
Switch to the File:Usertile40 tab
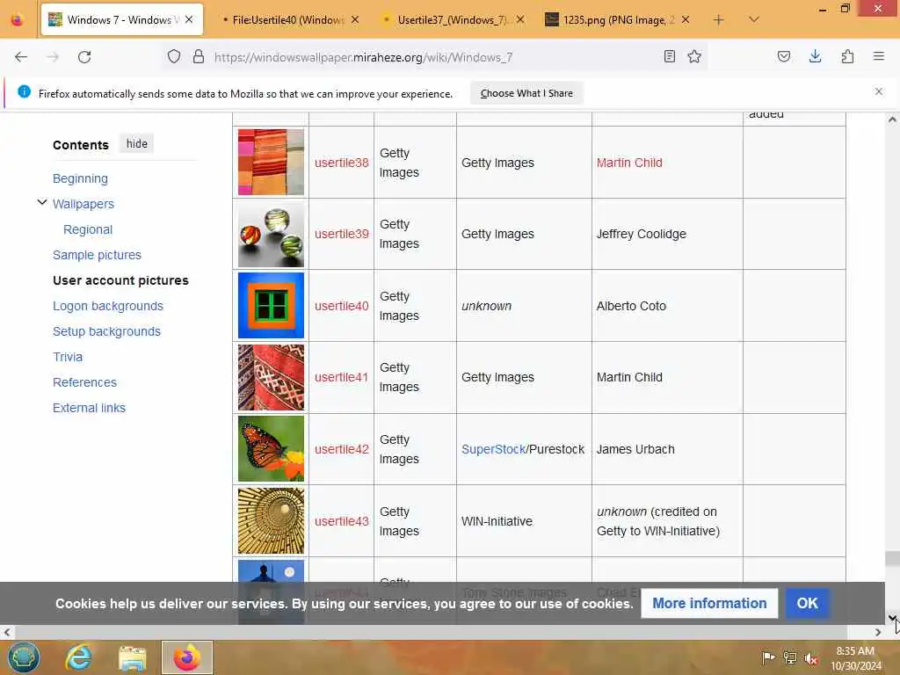287,20
